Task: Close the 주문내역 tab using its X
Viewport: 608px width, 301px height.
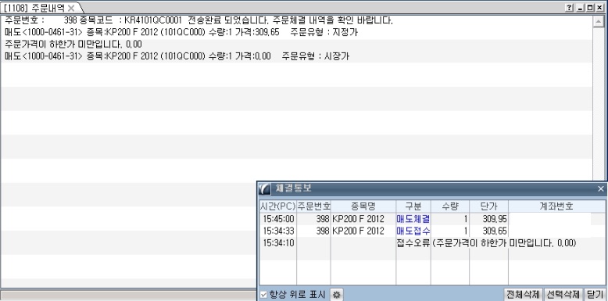Action: click(71, 8)
